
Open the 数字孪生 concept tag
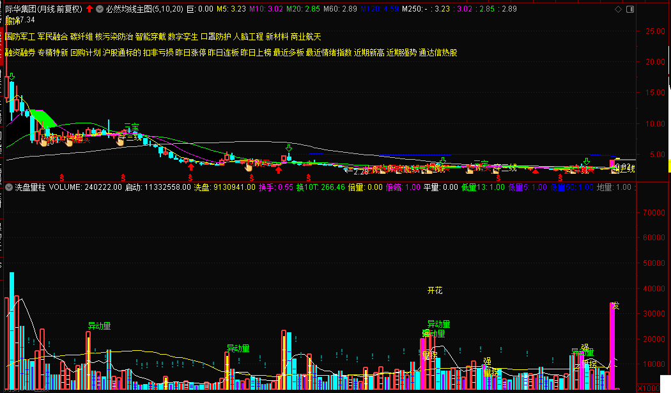point(183,37)
